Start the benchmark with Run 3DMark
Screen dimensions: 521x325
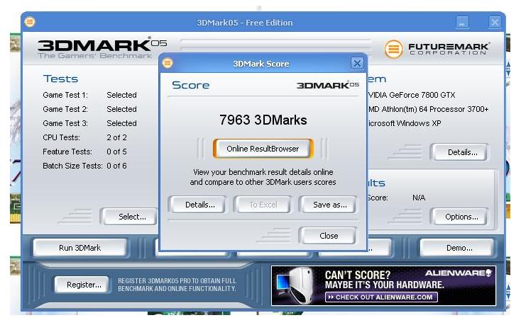(x=79, y=248)
